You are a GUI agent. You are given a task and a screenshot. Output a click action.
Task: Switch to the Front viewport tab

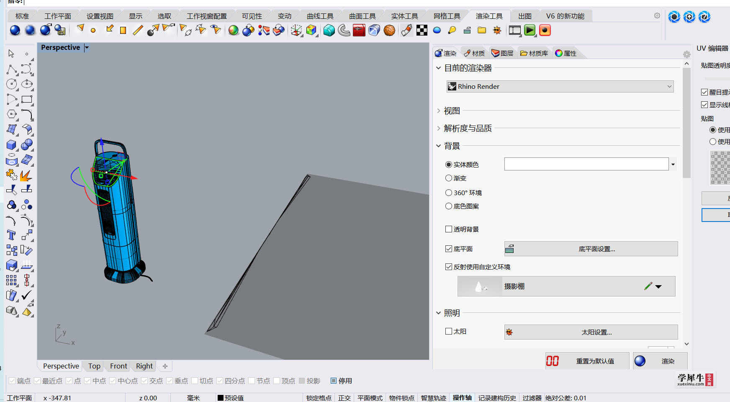pyautogui.click(x=118, y=366)
